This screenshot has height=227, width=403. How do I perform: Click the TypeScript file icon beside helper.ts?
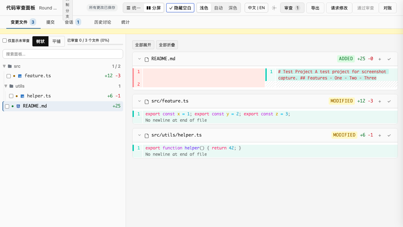coord(22,96)
